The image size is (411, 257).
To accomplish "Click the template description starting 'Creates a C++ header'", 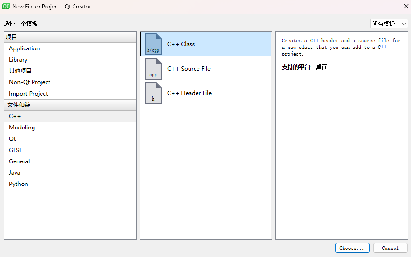I will point(341,47).
